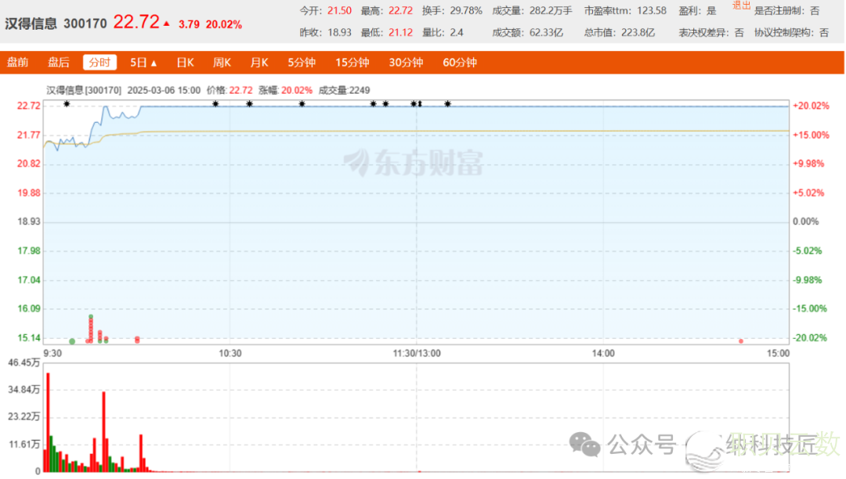Click the 今开 21.50 value
Viewport: 846px width, 479px height.
(339, 11)
